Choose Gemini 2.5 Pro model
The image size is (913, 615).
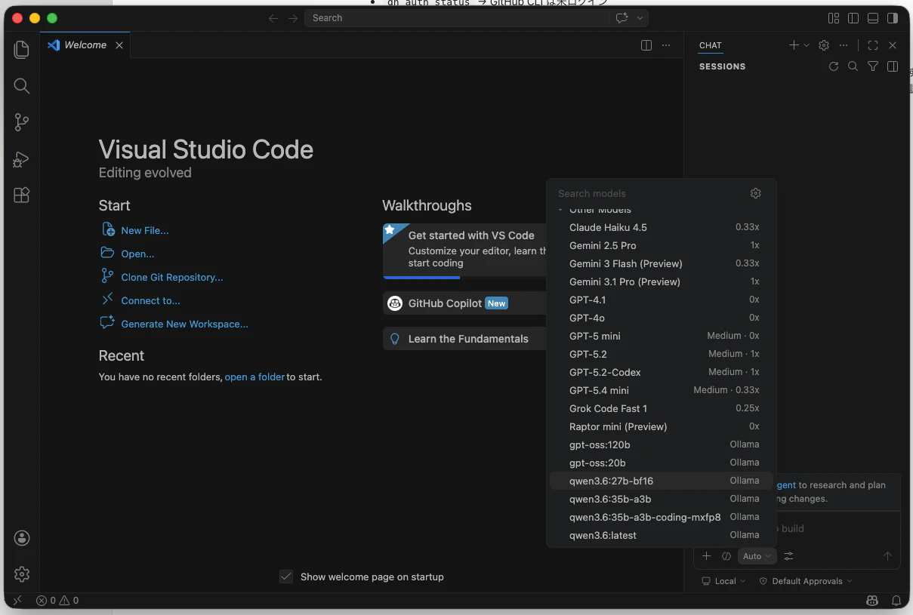point(662,245)
